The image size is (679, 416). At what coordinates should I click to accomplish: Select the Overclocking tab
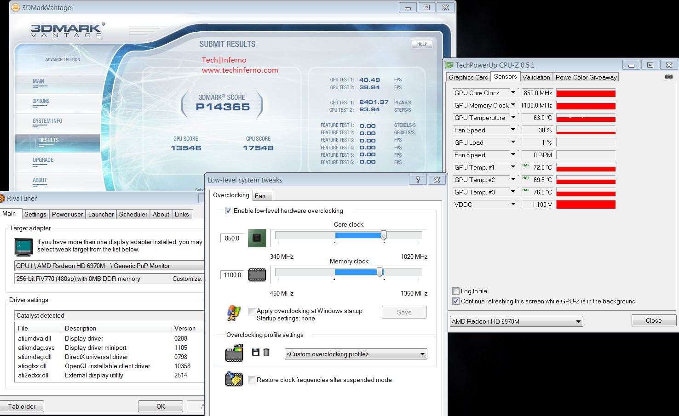231,195
